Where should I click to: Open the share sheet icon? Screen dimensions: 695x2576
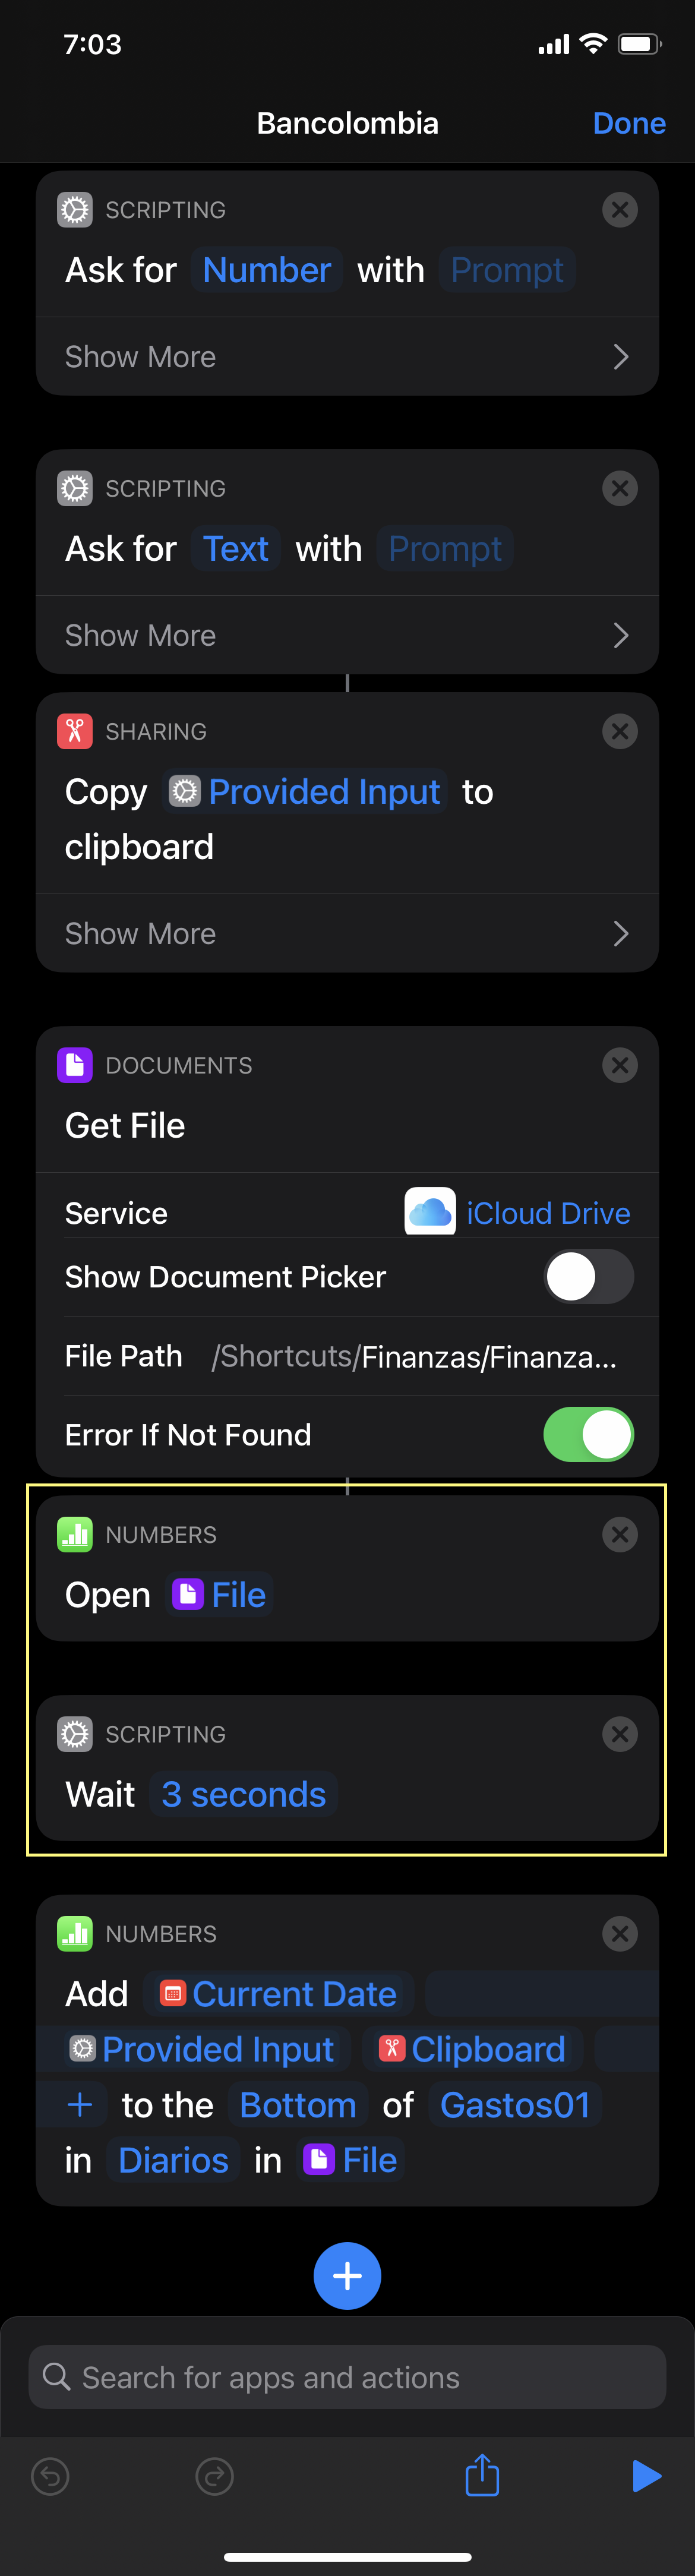(482, 2474)
